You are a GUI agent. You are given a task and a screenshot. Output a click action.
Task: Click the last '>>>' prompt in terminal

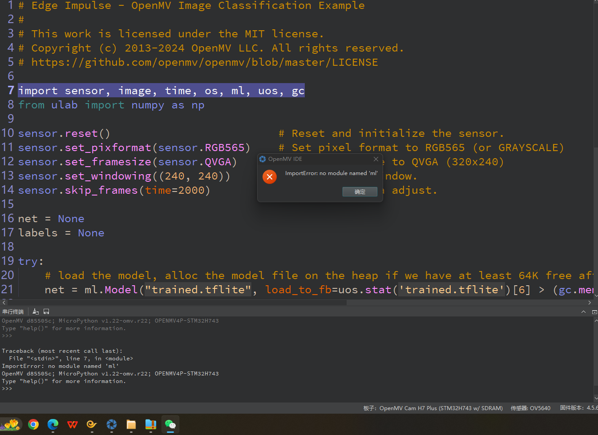click(7, 389)
